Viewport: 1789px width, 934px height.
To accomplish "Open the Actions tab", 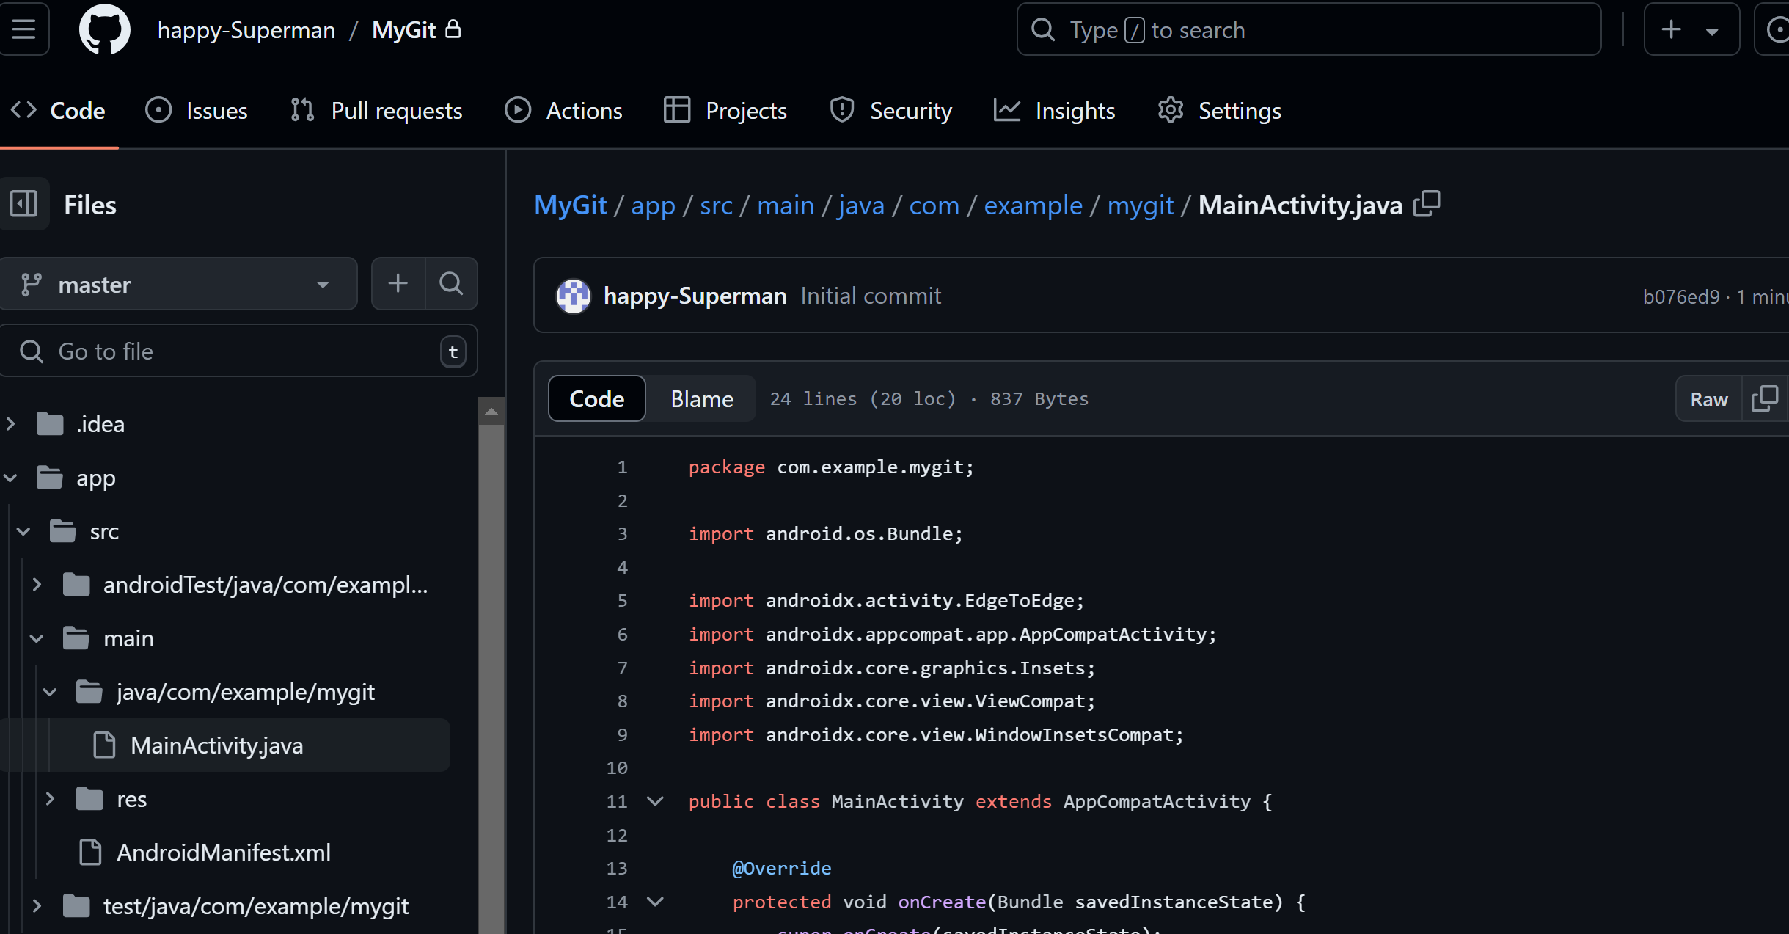I will [x=563, y=110].
